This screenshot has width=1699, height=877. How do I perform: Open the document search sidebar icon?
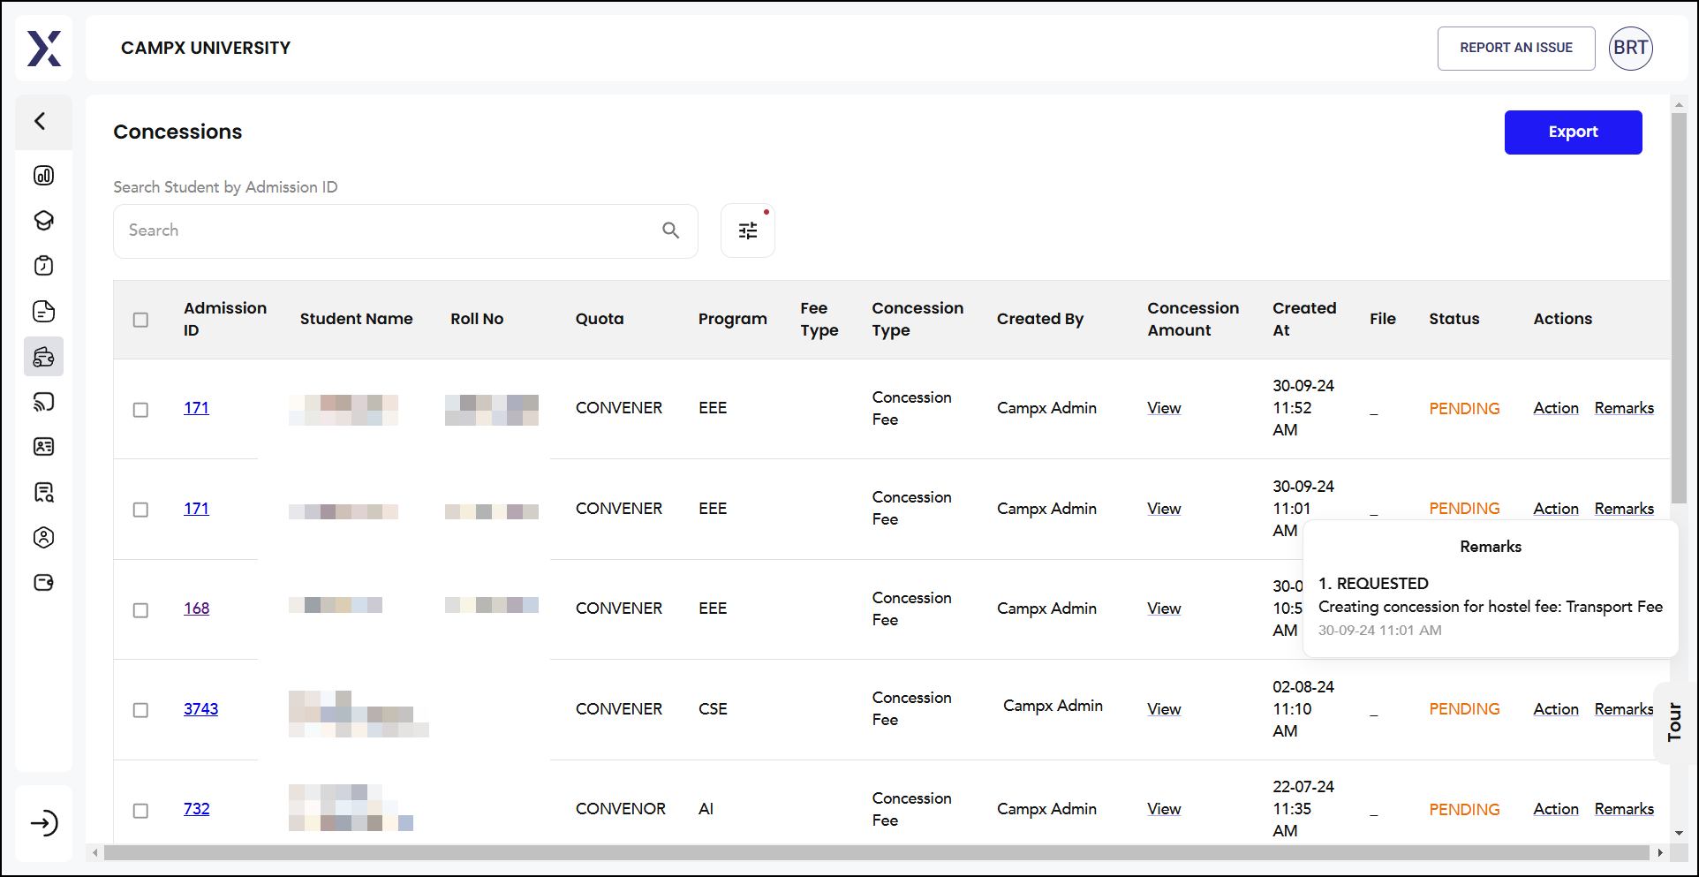(44, 492)
